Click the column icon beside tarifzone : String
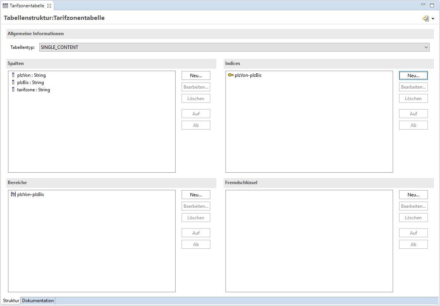This screenshot has height=306, width=440. [x=13, y=90]
